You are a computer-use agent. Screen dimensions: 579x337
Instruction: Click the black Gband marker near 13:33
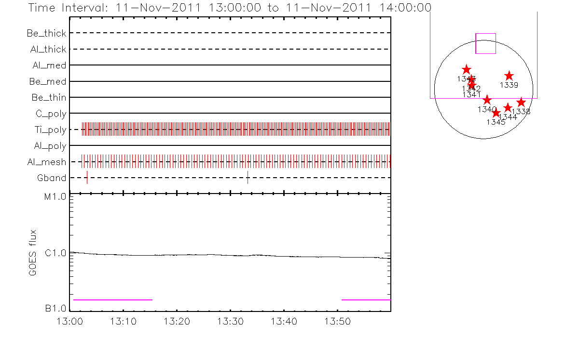point(248,177)
